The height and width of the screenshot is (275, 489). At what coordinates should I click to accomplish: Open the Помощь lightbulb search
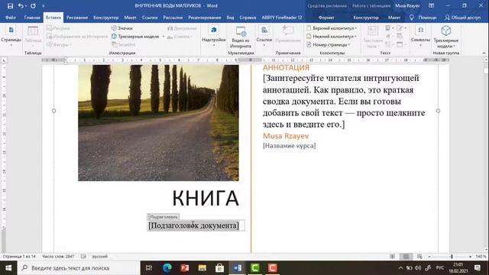423,18
